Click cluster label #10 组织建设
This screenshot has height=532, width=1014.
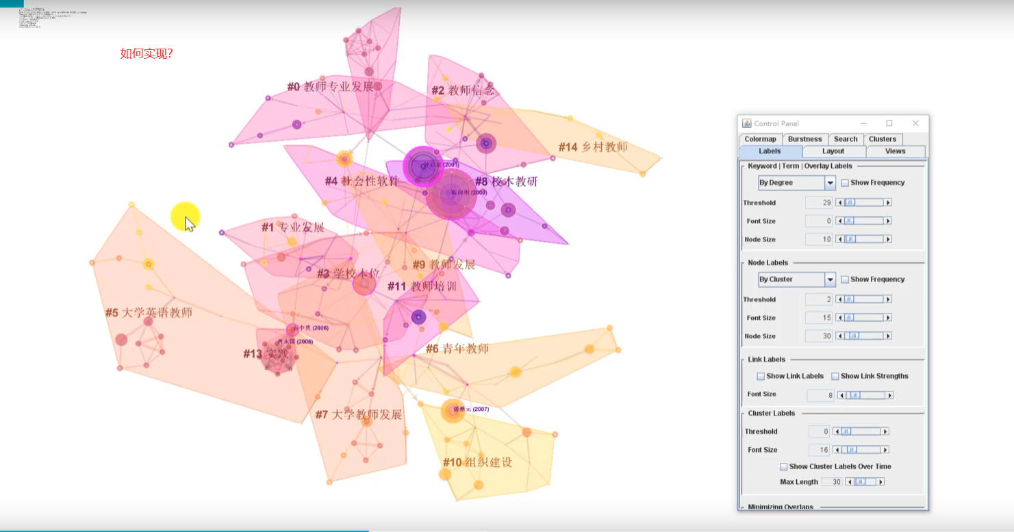tap(477, 462)
